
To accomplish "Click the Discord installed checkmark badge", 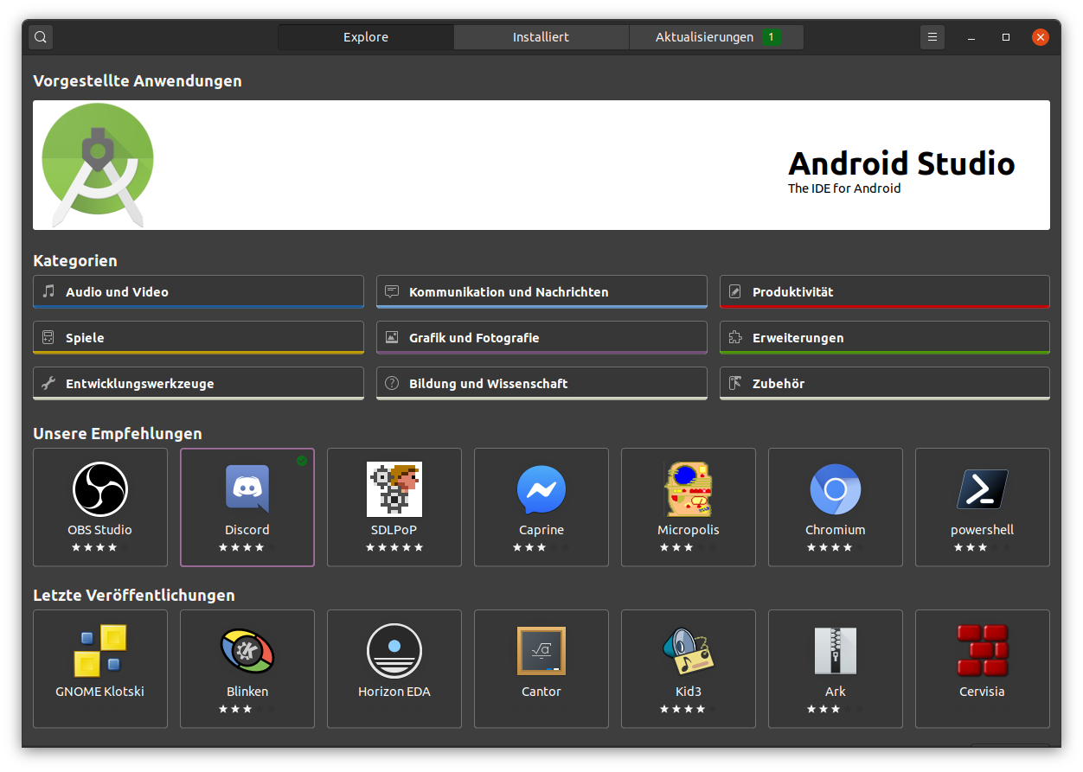I will click(x=302, y=461).
